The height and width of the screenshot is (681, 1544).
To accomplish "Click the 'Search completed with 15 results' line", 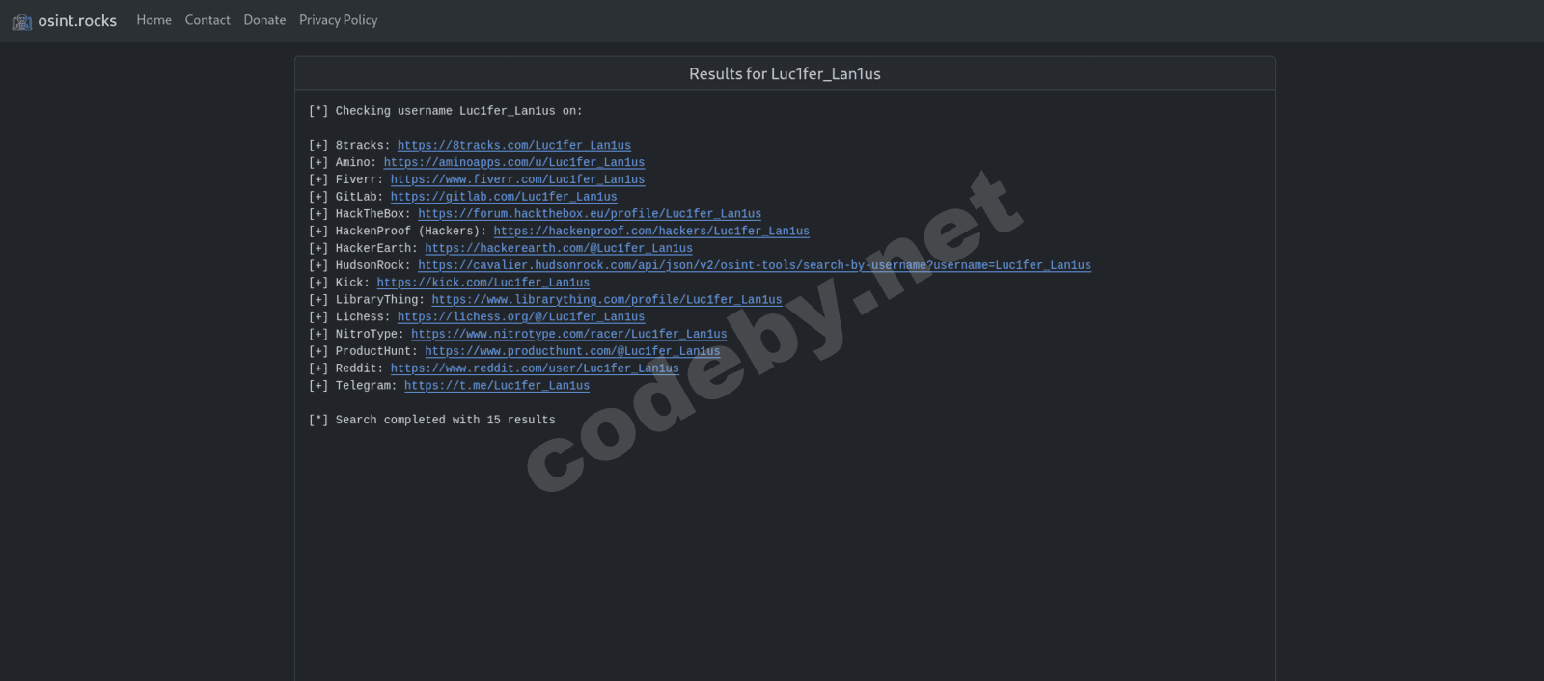I will pyautogui.click(x=431, y=420).
